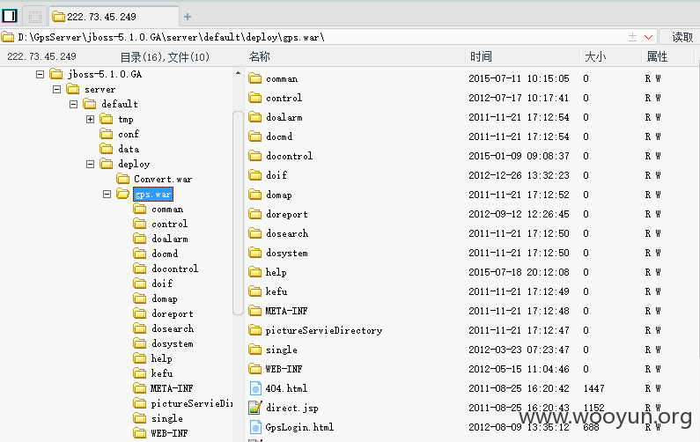This screenshot has height=442, width=700.
Task: Collapse the default tree node
Action: pyautogui.click(x=74, y=104)
